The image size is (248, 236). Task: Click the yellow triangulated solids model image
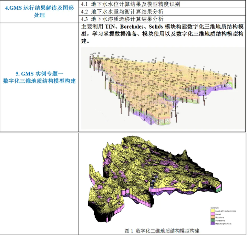point(155,179)
